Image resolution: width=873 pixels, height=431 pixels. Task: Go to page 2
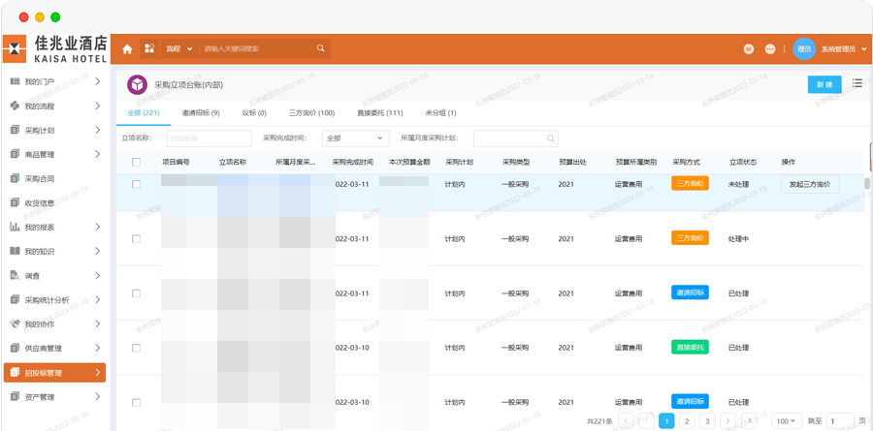pyautogui.click(x=687, y=421)
